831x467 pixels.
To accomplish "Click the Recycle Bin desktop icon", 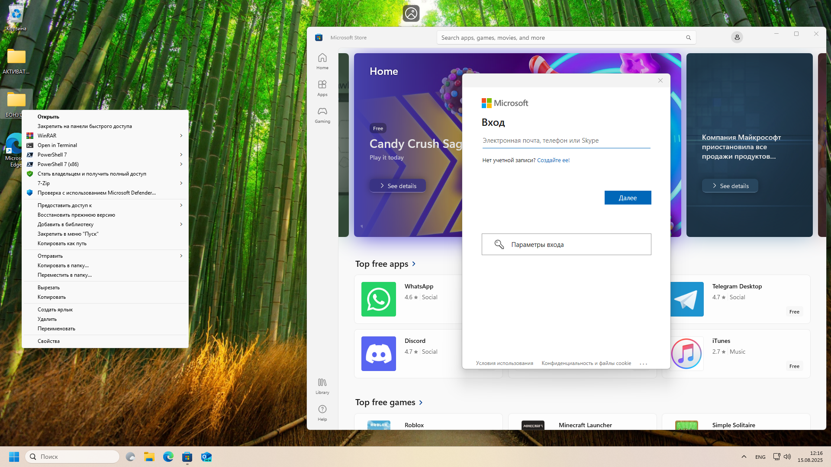I will click(16, 18).
